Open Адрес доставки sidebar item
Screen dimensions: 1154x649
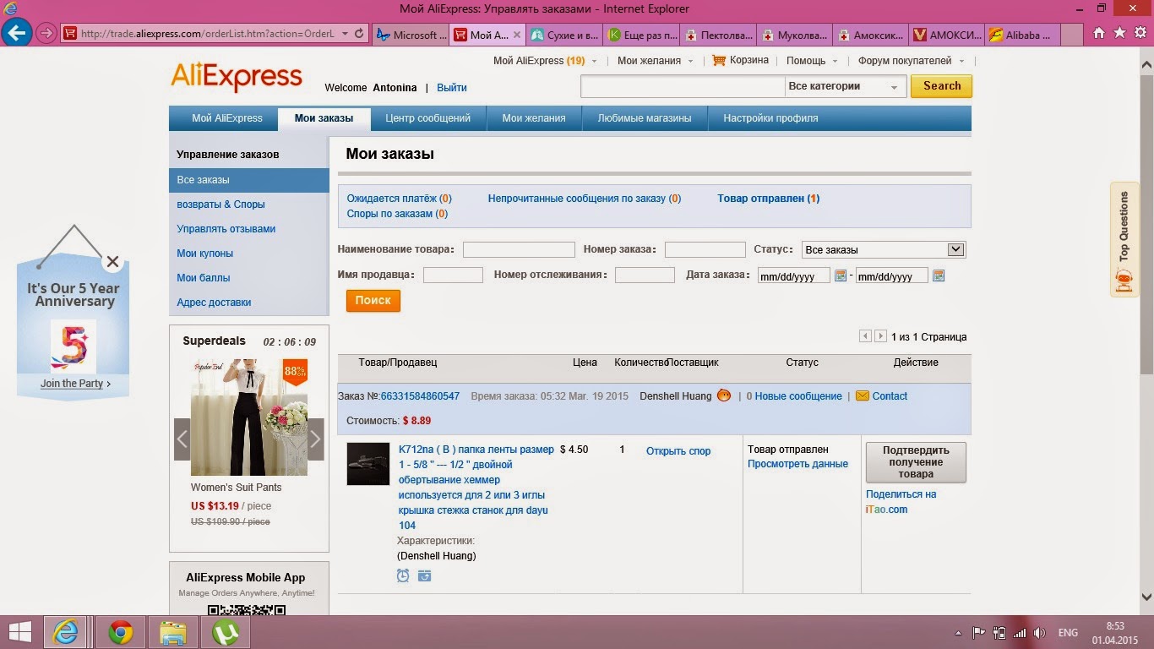point(214,303)
